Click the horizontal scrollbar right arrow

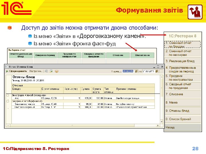click(x=158, y=125)
